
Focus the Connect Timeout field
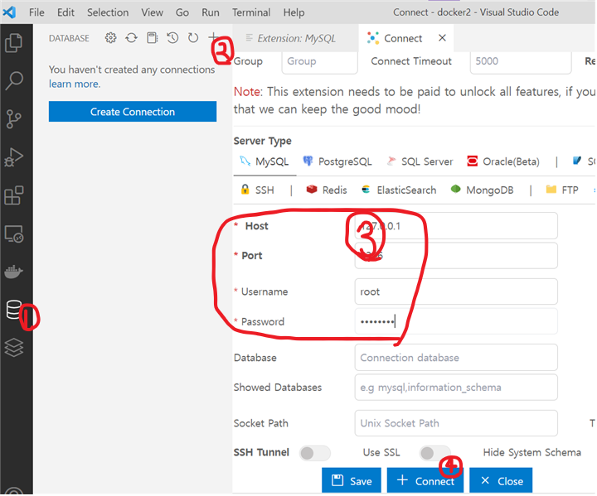521,61
